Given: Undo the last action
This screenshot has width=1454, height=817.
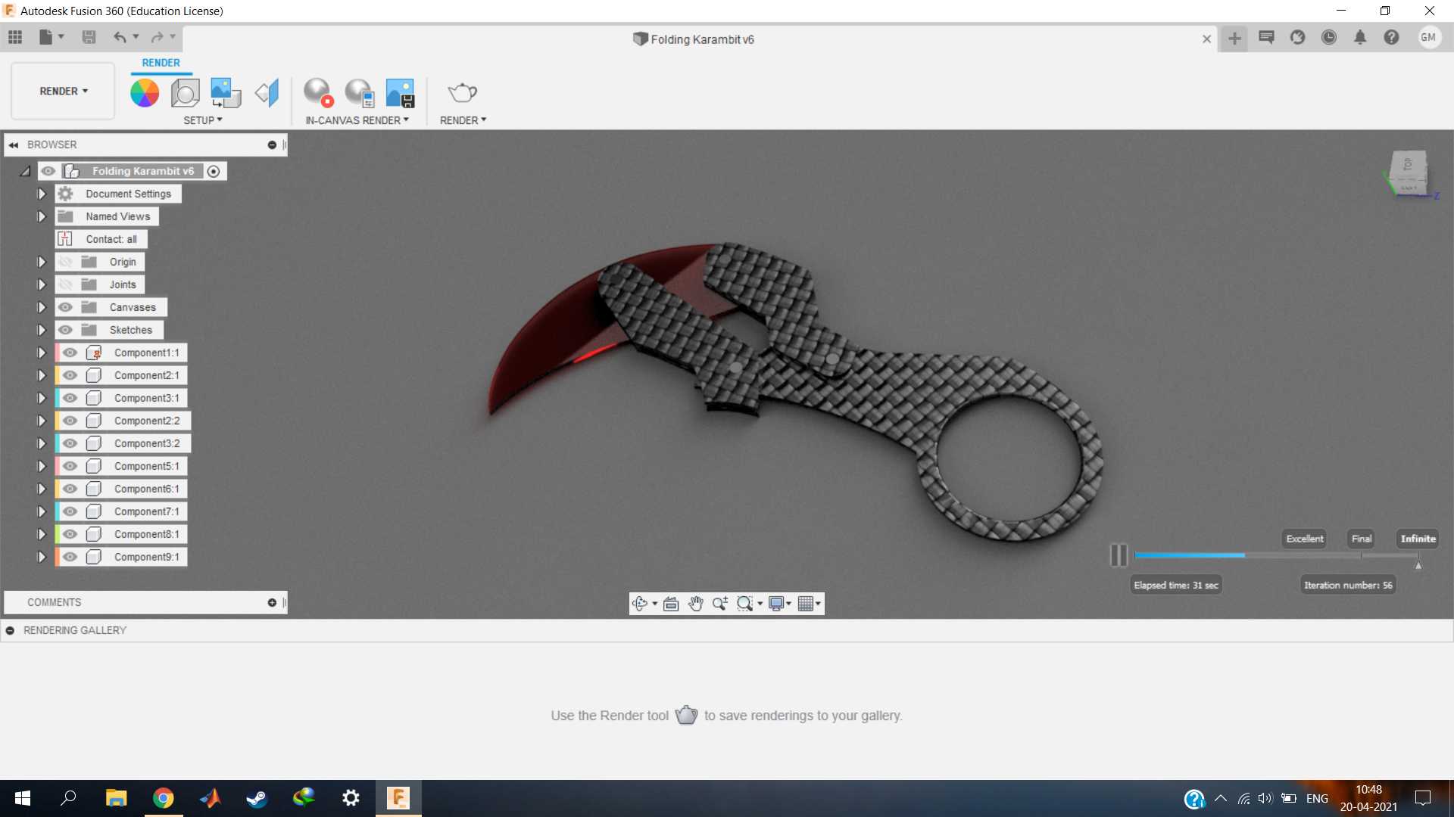Looking at the screenshot, I should pyautogui.click(x=120, y=37).
